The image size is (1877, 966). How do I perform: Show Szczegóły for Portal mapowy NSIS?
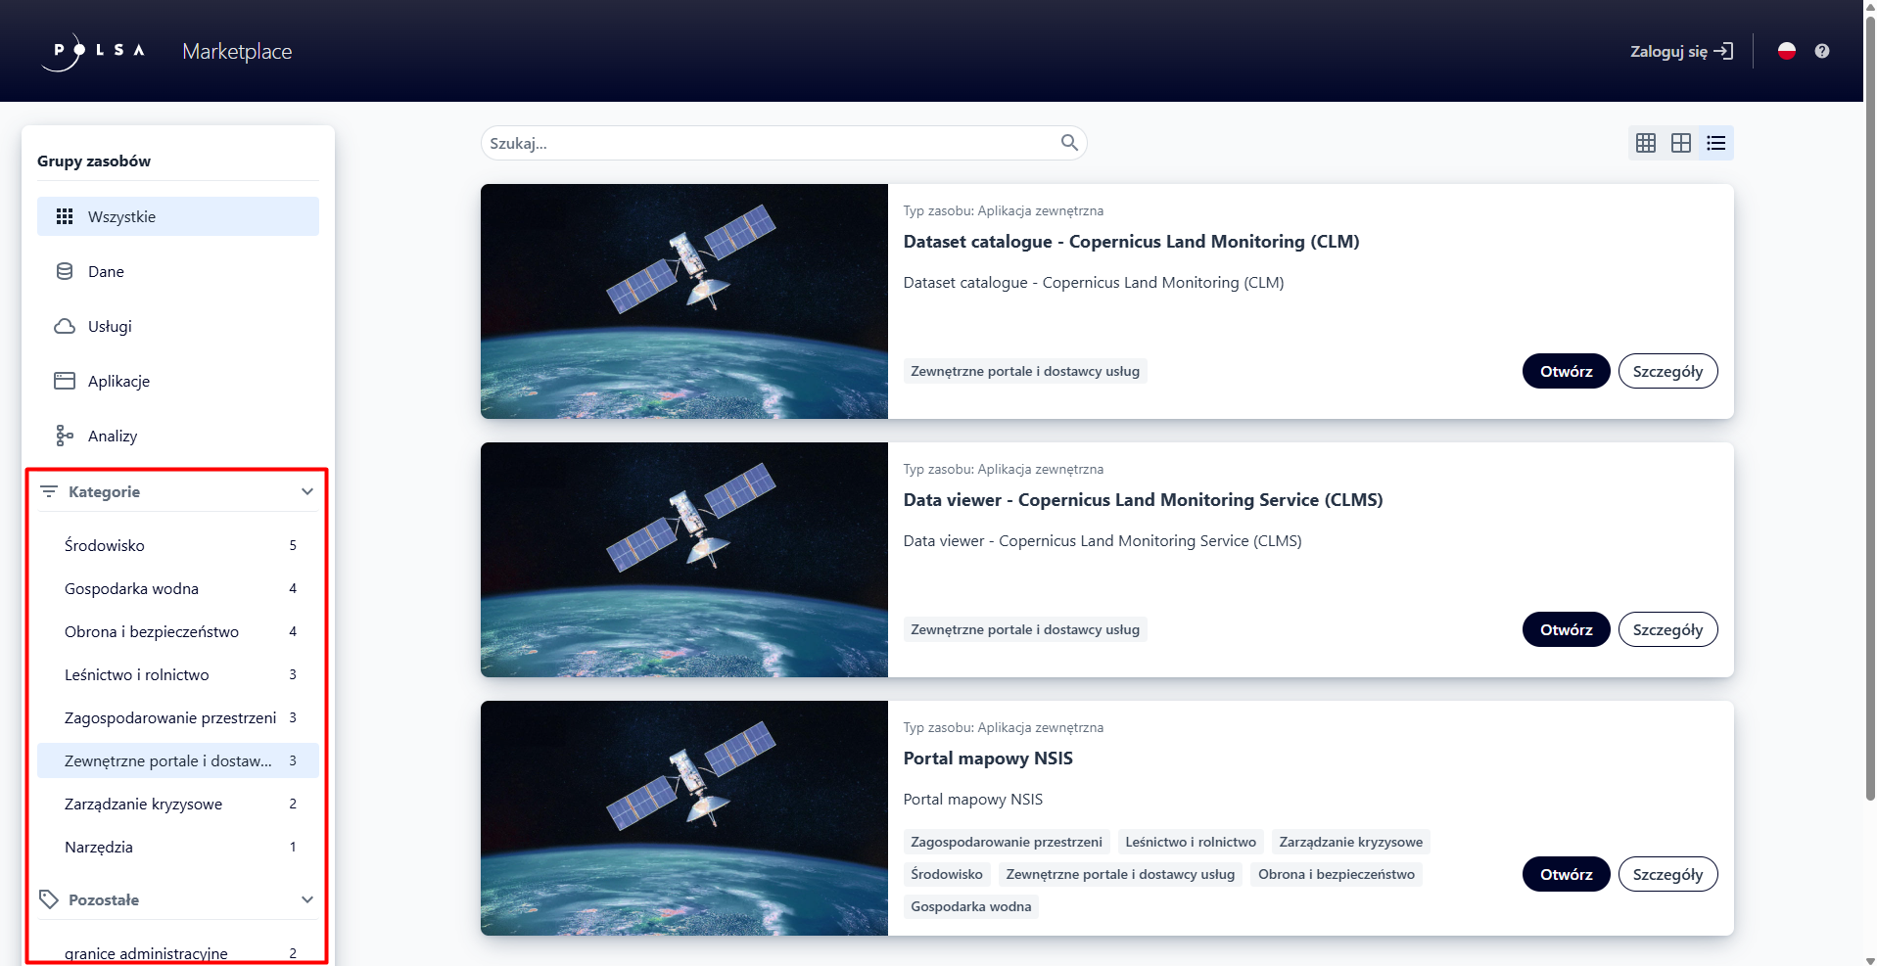[1667, 874]
